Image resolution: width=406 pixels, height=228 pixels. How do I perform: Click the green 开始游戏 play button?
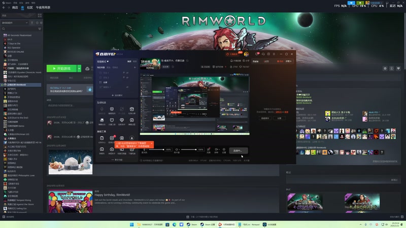61,68
